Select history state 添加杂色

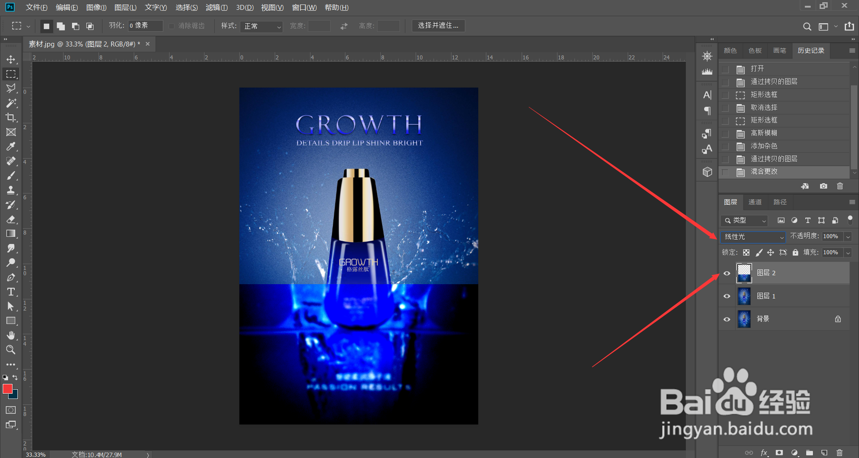pyautogui.click(x=785, y=146)
